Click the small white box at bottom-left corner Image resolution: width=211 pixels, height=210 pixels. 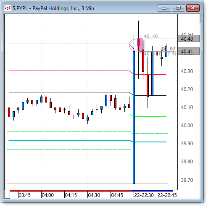(7, 194)
